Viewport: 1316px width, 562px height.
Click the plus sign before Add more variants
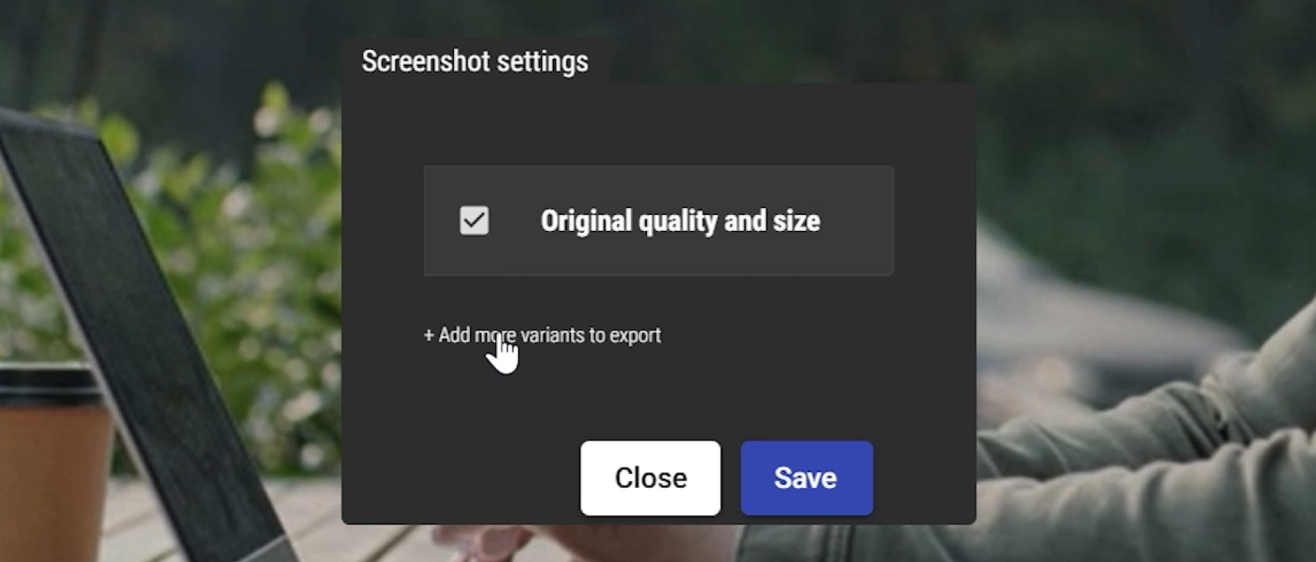click(429, 335)
